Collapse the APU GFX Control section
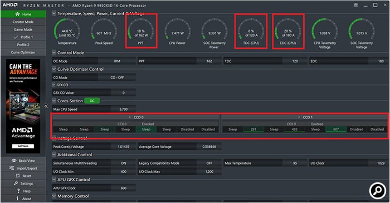This screenshot has height=203, width=390. pos(54,180)
